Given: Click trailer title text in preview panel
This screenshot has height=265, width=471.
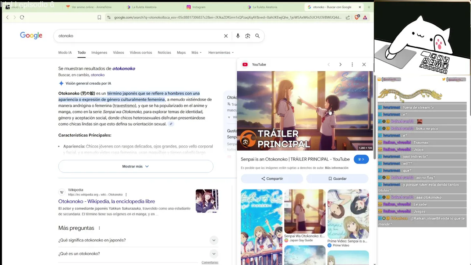Looking at the screenshot, I should (295, 159).
